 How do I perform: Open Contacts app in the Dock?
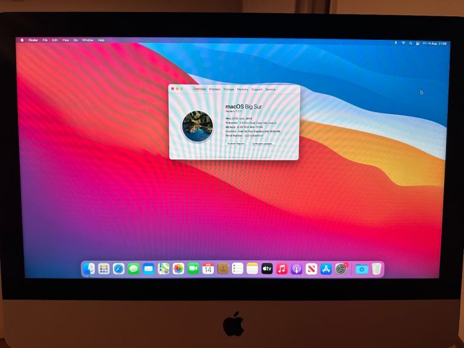pyautogui.click(x=222, y=269)
